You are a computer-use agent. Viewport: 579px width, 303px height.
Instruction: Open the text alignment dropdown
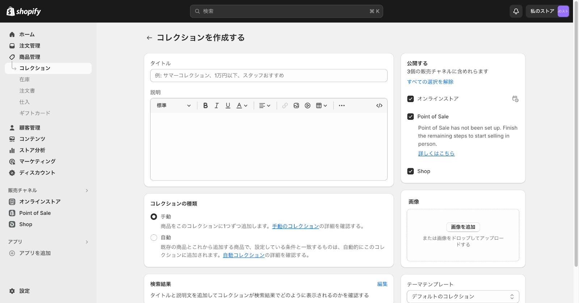[265, 106]
